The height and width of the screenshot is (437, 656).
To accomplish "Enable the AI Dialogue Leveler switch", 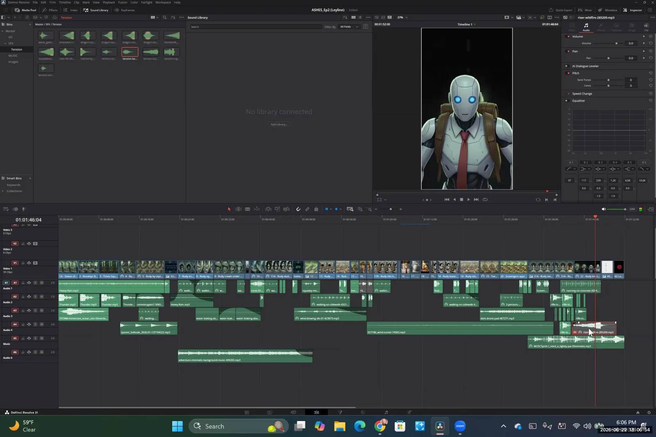I will [x=567, y=66].
